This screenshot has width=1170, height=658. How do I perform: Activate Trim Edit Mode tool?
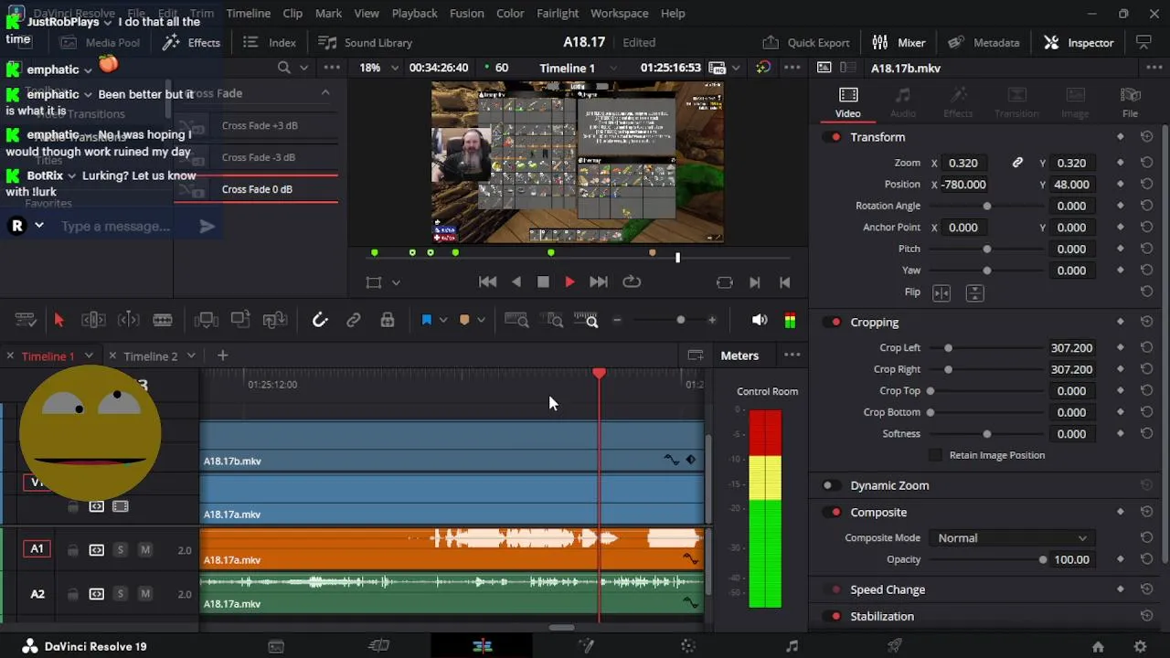click(x=93, y=320)
